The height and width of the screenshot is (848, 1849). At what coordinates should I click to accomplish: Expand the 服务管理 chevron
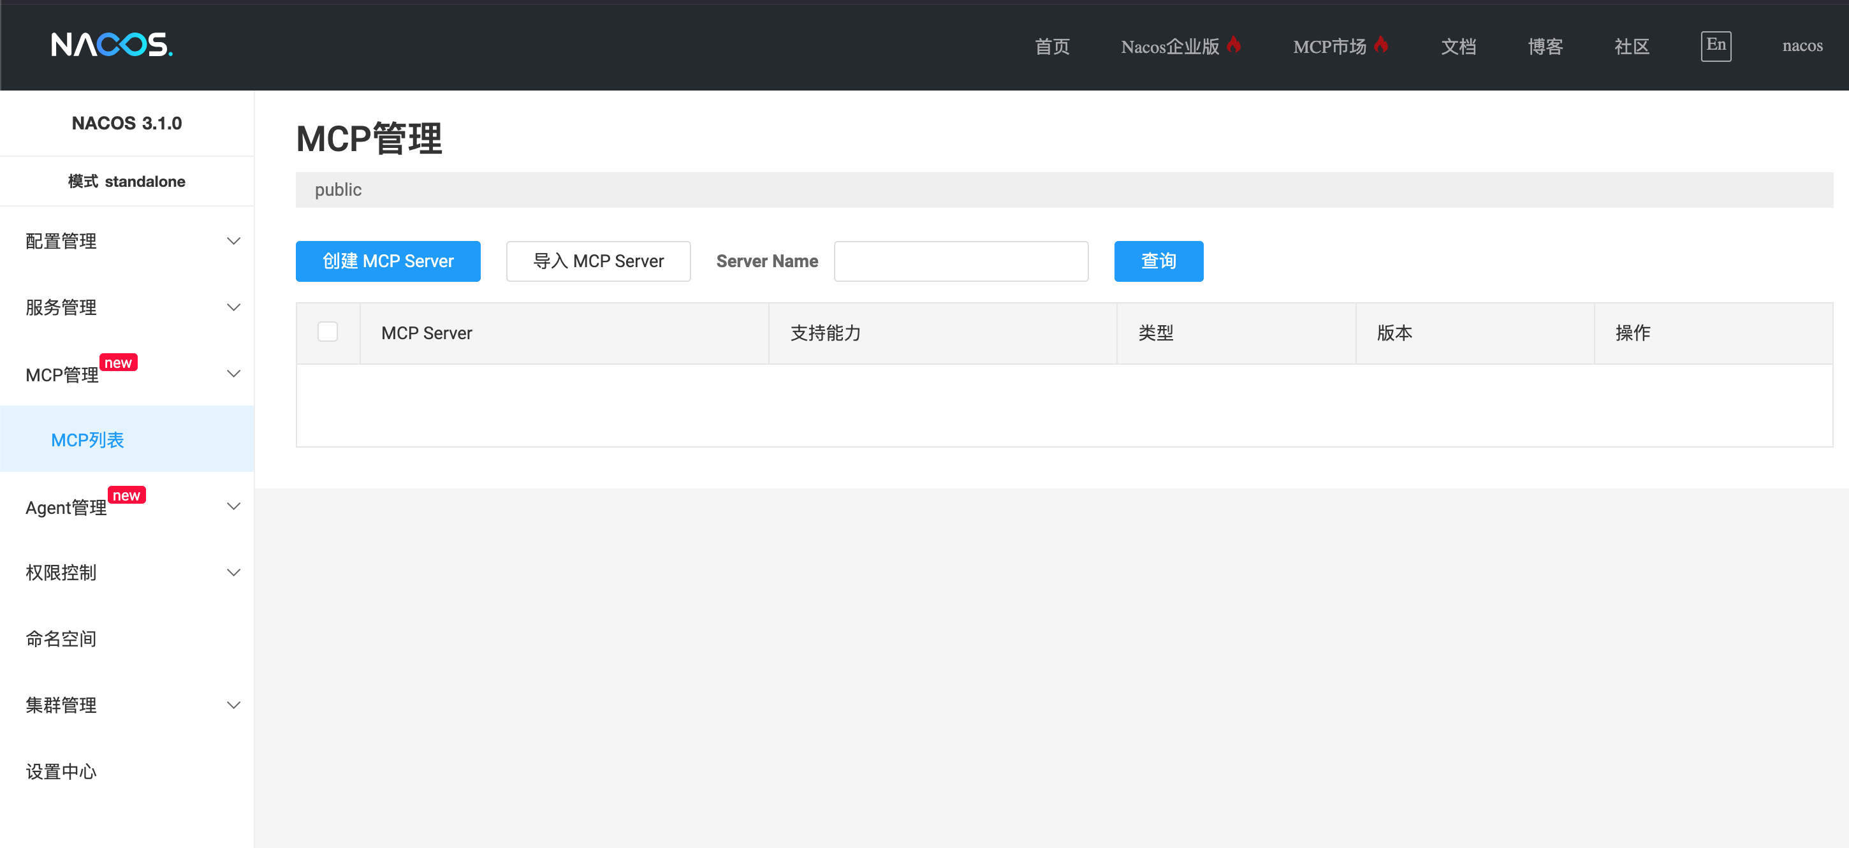tap(233, 307)
